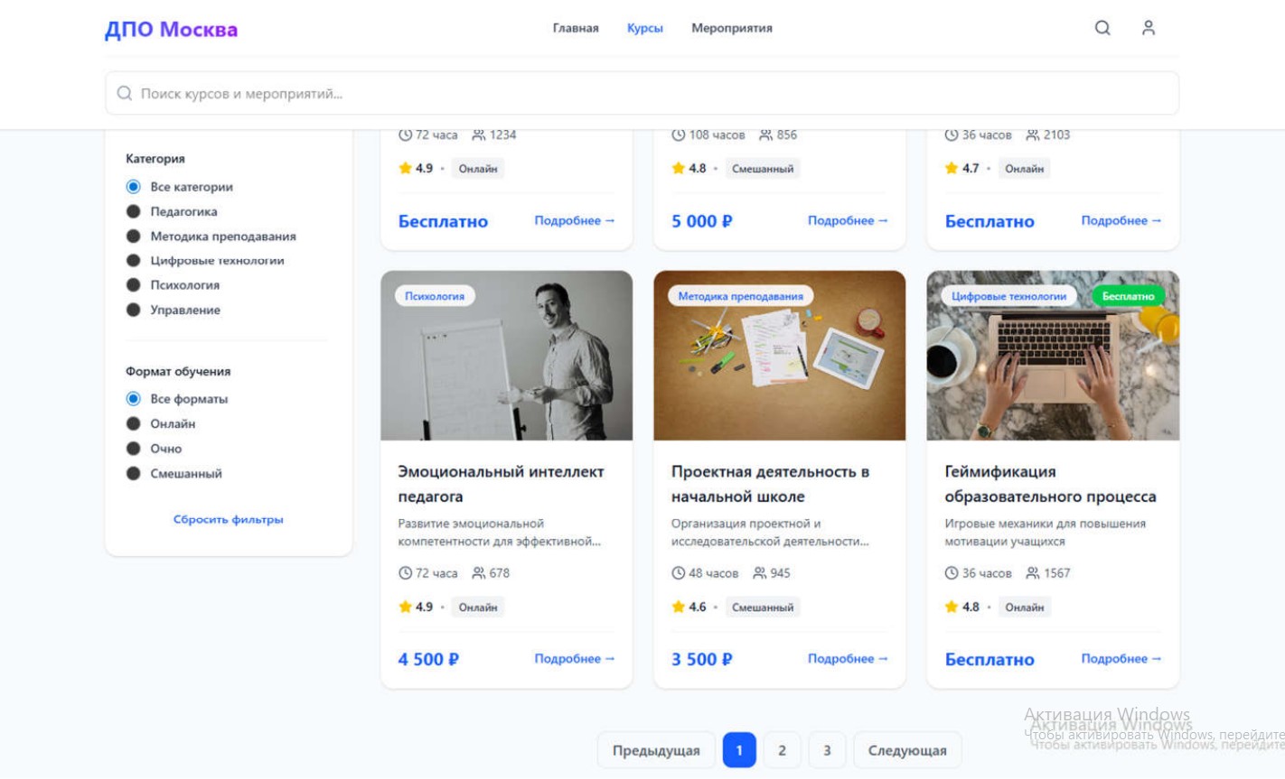Go to page 2 of results
Image resolution: width=1285 pixels, height=779 pixels.
[x=783, y=750]
